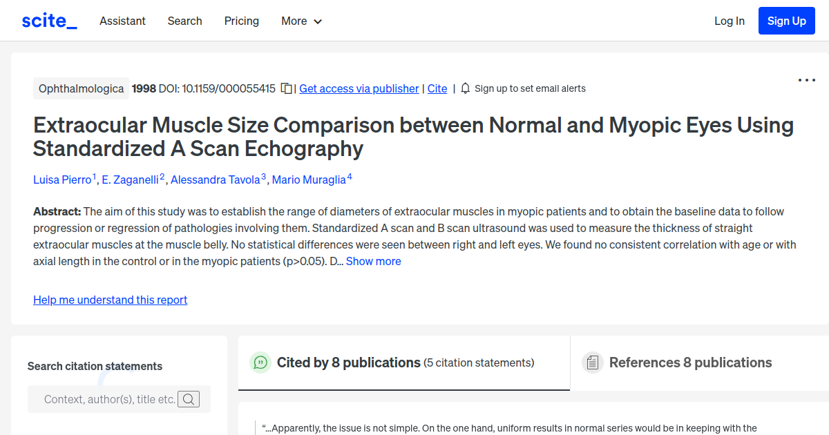Open the More navigation dropdown
Screen dimensions: 829x435
coord(301,21)
